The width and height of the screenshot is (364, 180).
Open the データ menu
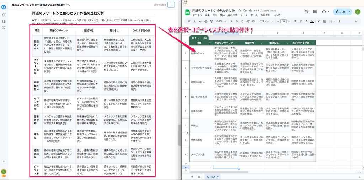click(x=244, y=15)
